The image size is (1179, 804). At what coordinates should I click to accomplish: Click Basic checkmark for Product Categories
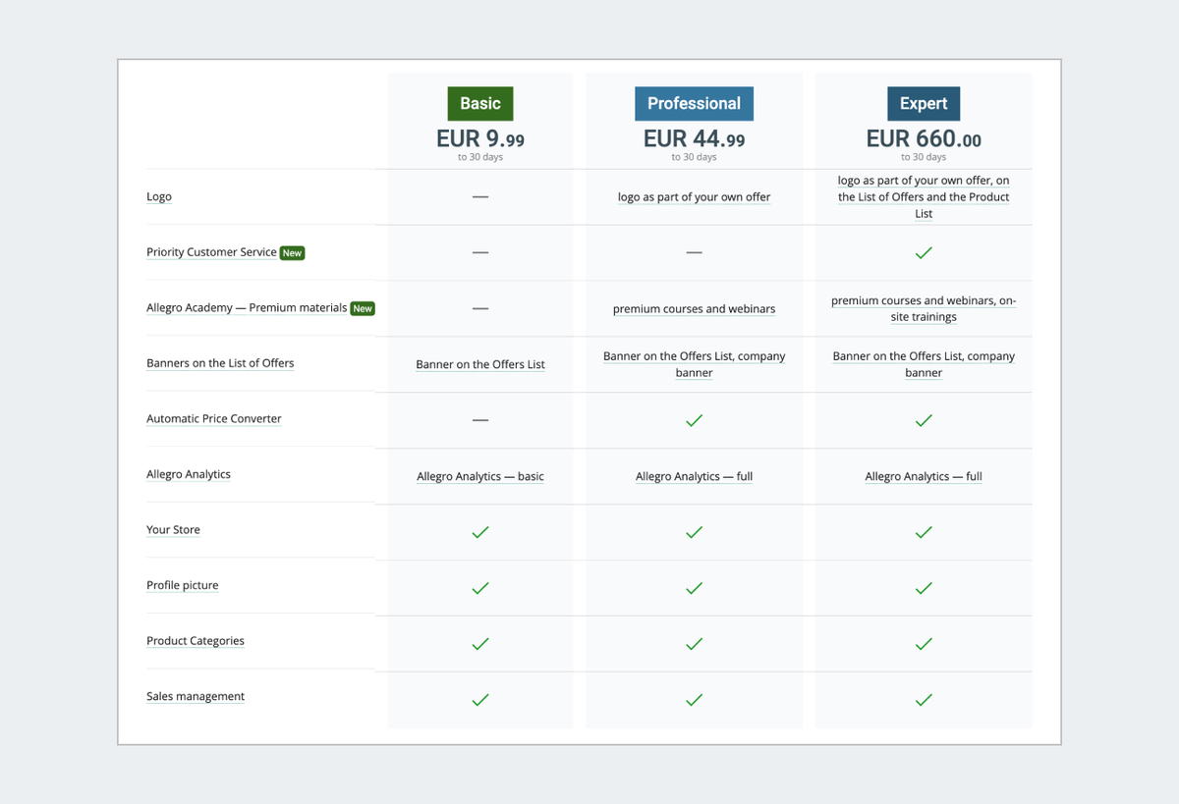pyautogui.click(x=480, y=644)
